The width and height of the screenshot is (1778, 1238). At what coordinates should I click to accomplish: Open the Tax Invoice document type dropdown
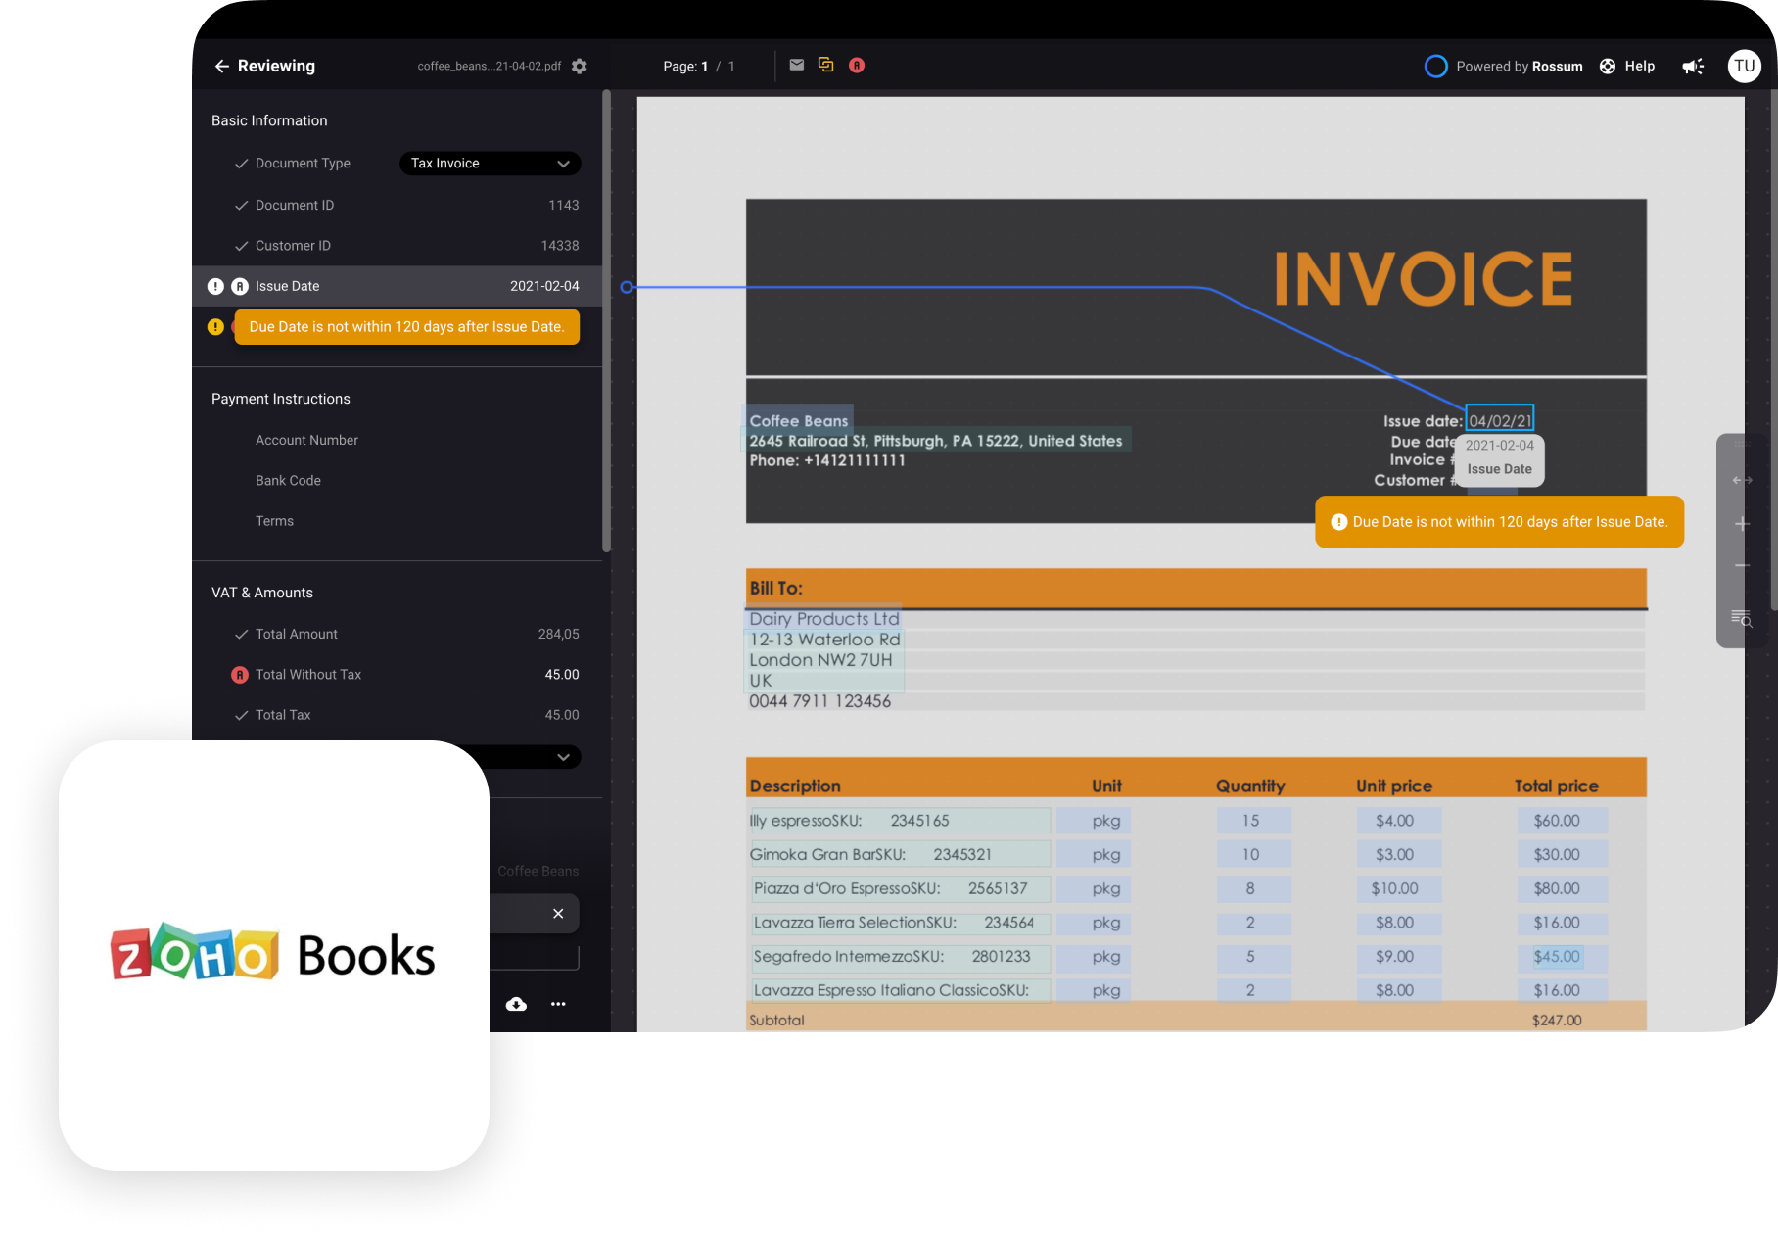[x=490, y=164]
